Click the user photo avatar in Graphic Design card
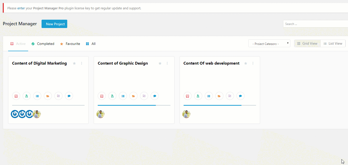The image size is (348, 165). (x=100, y=114)
